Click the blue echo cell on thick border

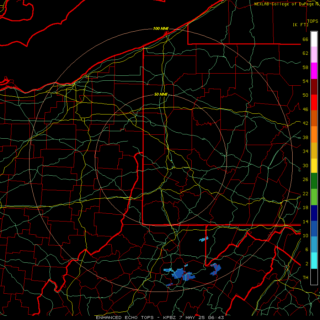[216, 269]
